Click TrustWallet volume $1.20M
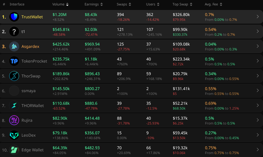This screenshot has height=157, width=263. click(x=60, y=15)
